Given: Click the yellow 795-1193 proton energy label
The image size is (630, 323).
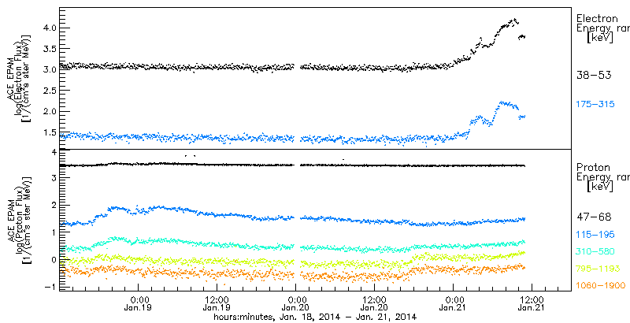Looking at the screenshot, I should point(598,269).
